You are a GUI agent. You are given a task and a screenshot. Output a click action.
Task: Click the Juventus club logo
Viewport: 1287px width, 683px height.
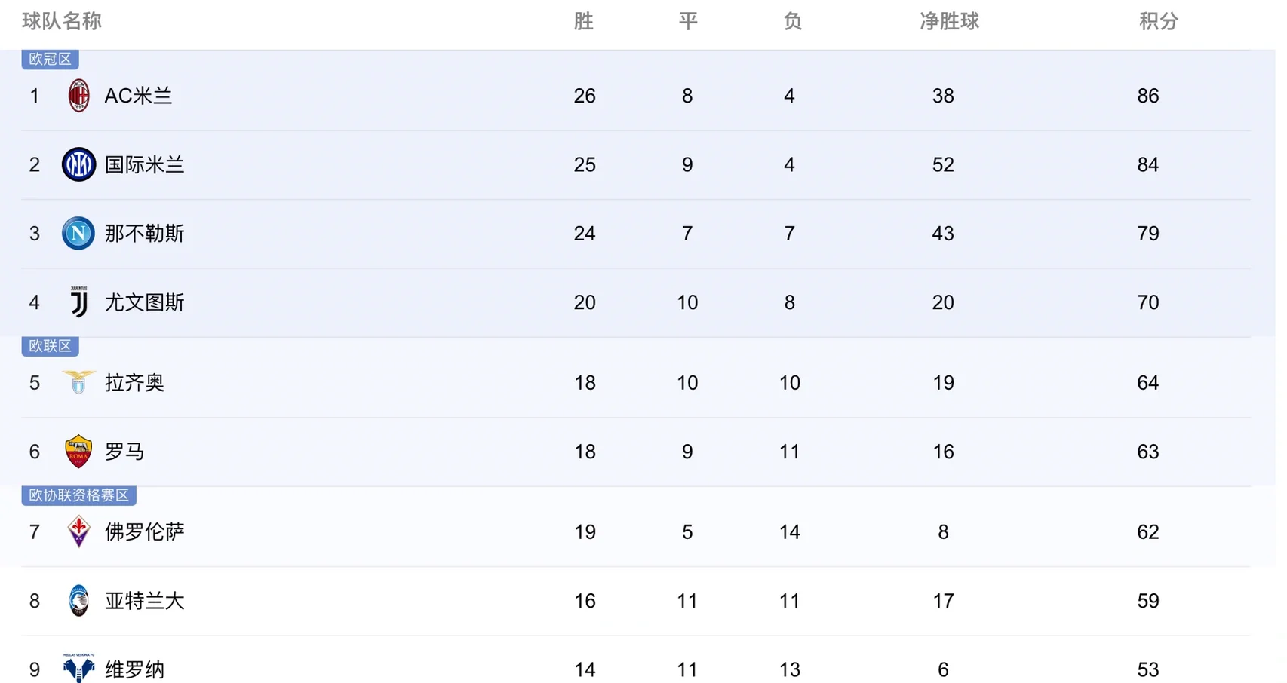click(x=78, y=302)
